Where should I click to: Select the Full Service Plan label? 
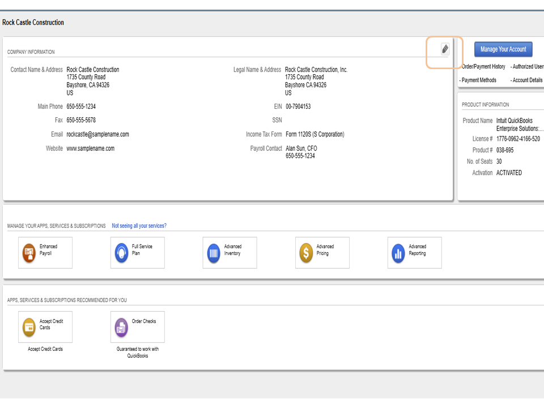pos(142,250)
